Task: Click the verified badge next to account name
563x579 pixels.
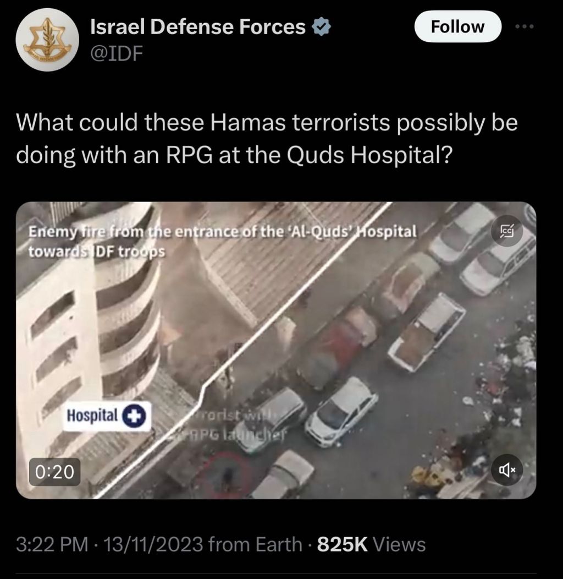Action: click(321, 26)
